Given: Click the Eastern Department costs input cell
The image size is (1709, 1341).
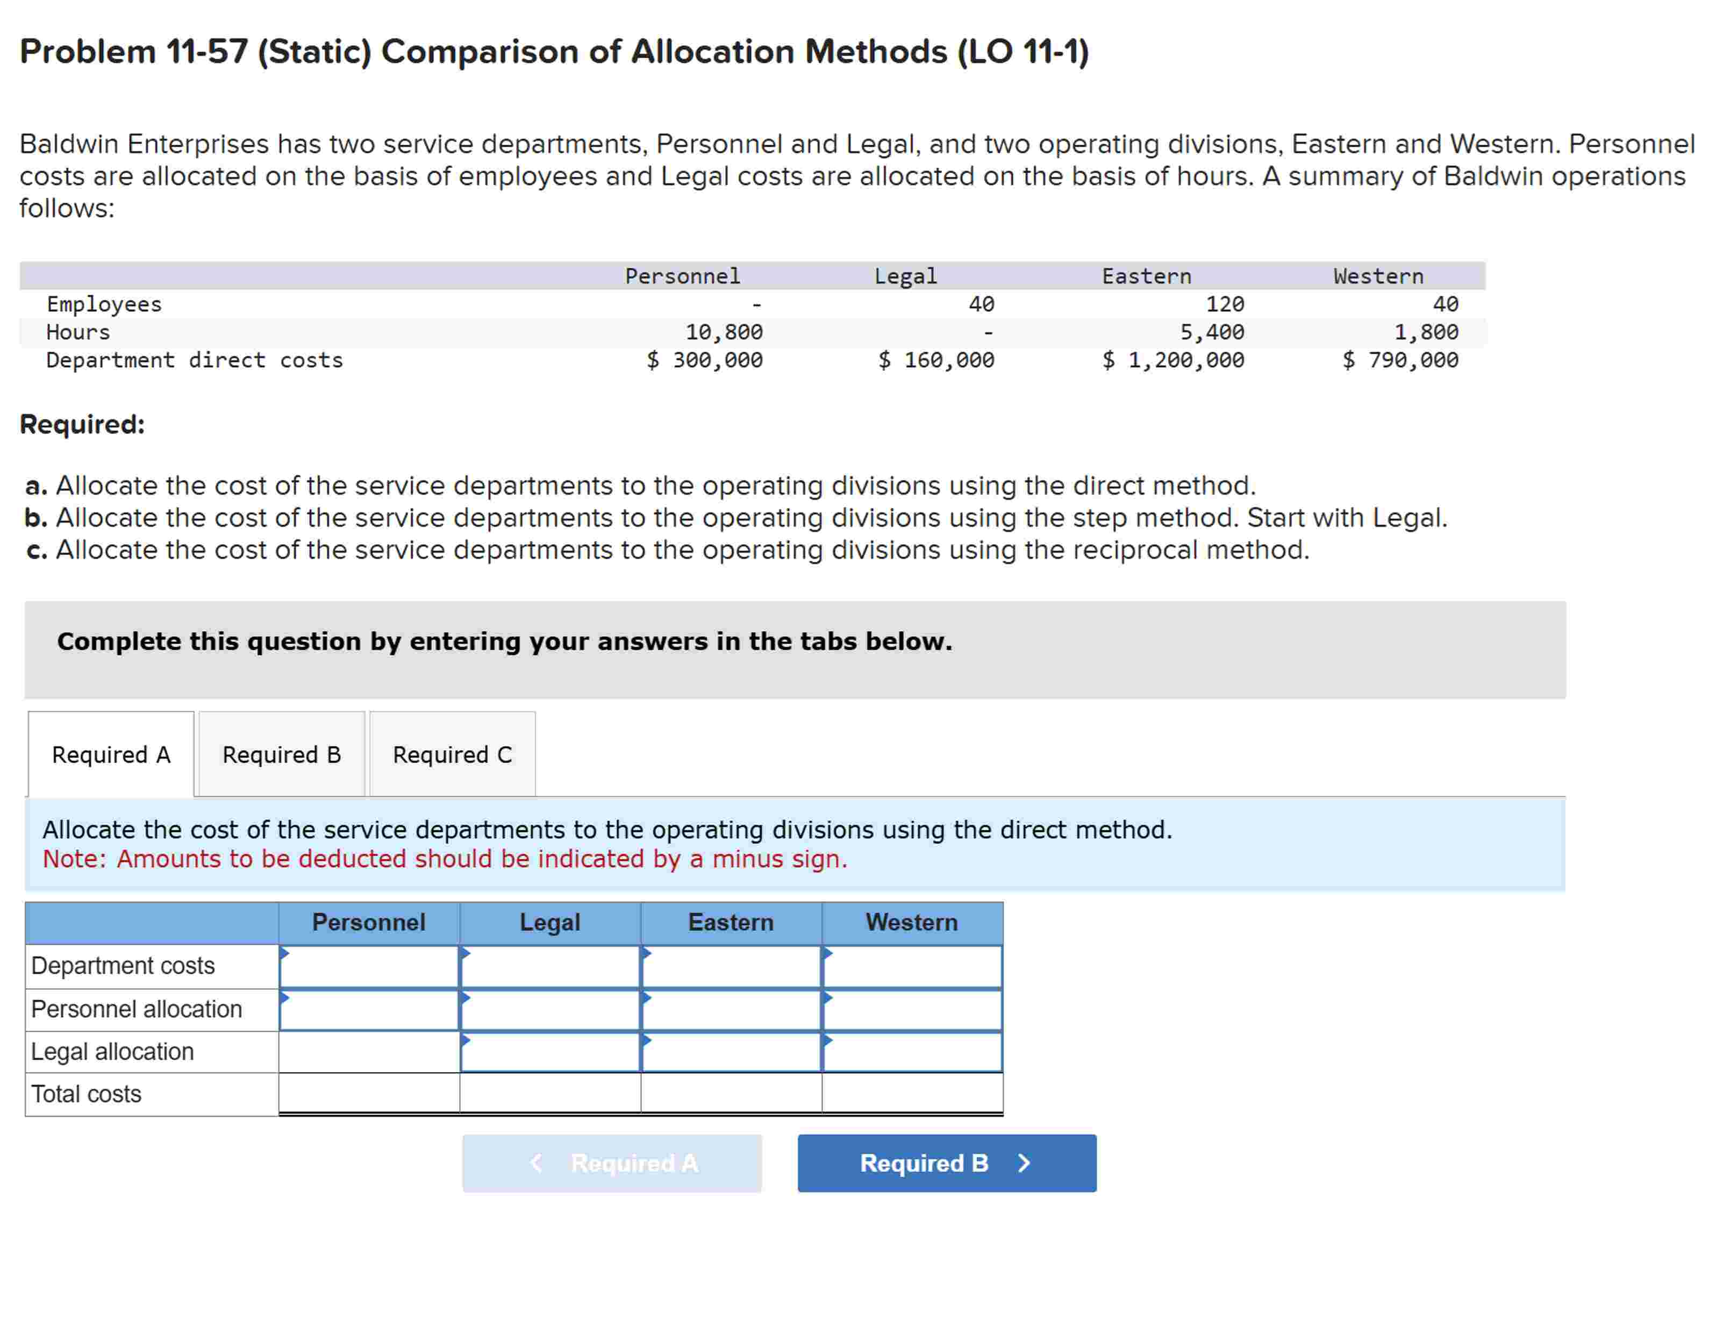Looking at the screenshot, I should pos(731,966).
